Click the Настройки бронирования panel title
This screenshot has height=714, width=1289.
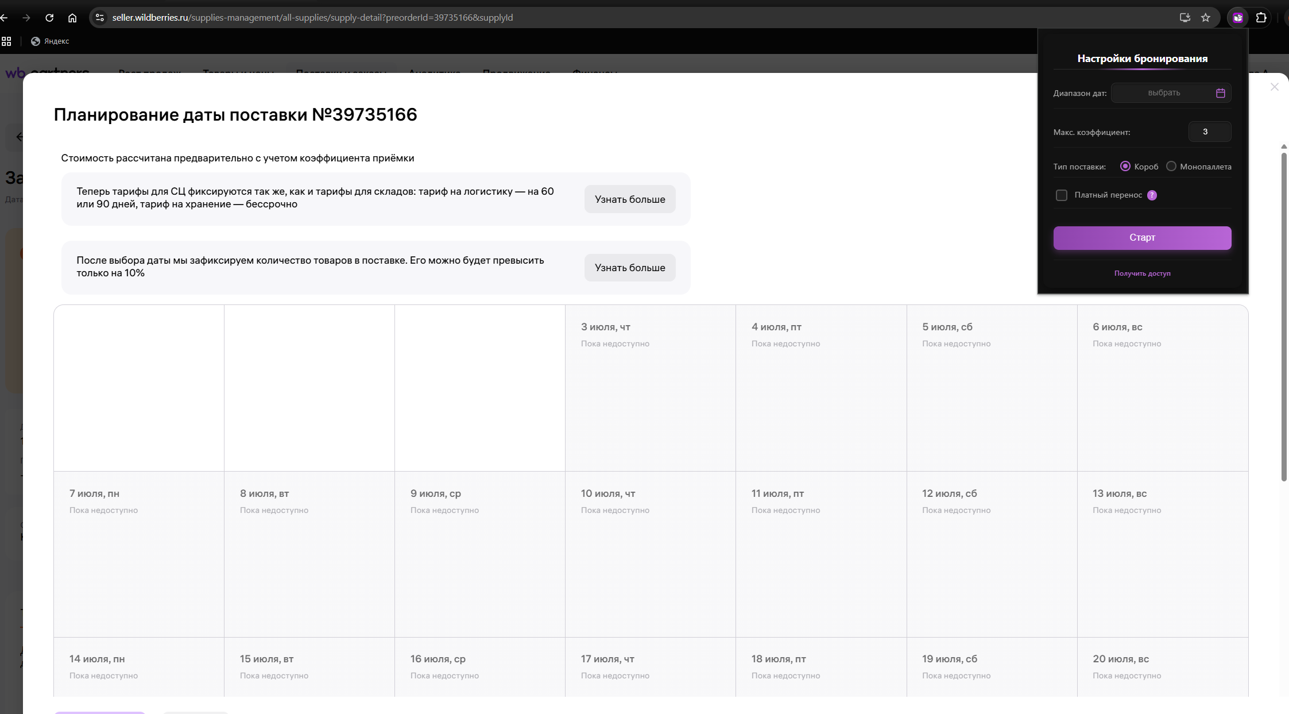click(x=1142, y=59)
